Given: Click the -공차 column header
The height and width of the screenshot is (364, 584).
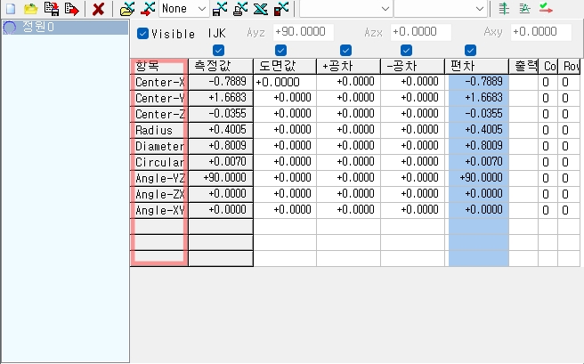Looking at the screenshot, I should tap(413, 66).
